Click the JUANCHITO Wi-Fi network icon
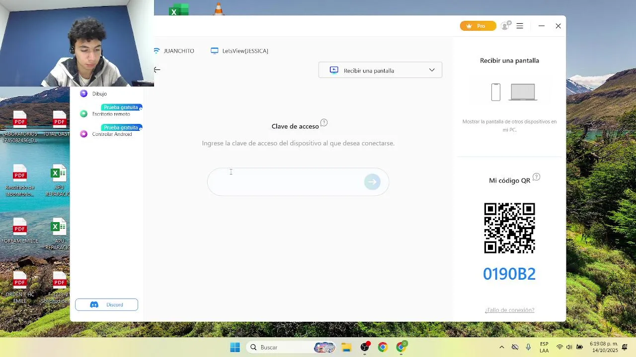The image size is (636, 357). (157, 51)
